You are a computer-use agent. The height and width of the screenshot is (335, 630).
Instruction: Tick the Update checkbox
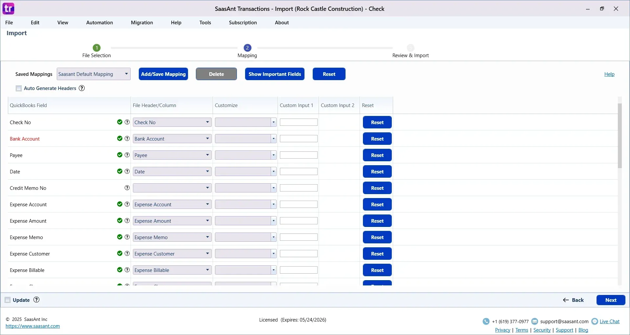click(8, 300)
